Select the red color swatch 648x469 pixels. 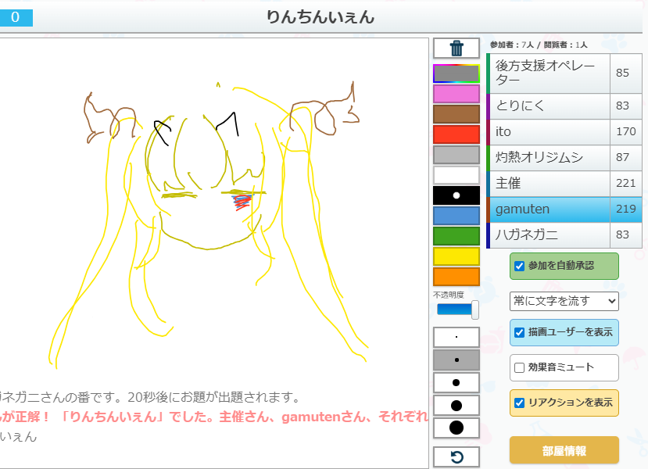tap(456, 134)
